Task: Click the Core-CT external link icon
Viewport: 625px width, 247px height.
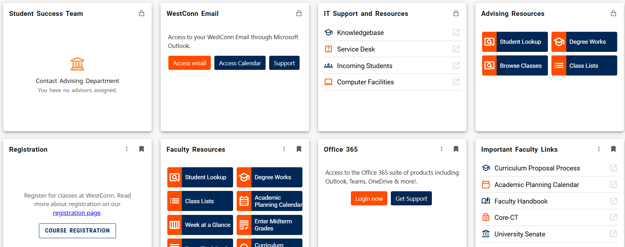Action: pos(613,217)
